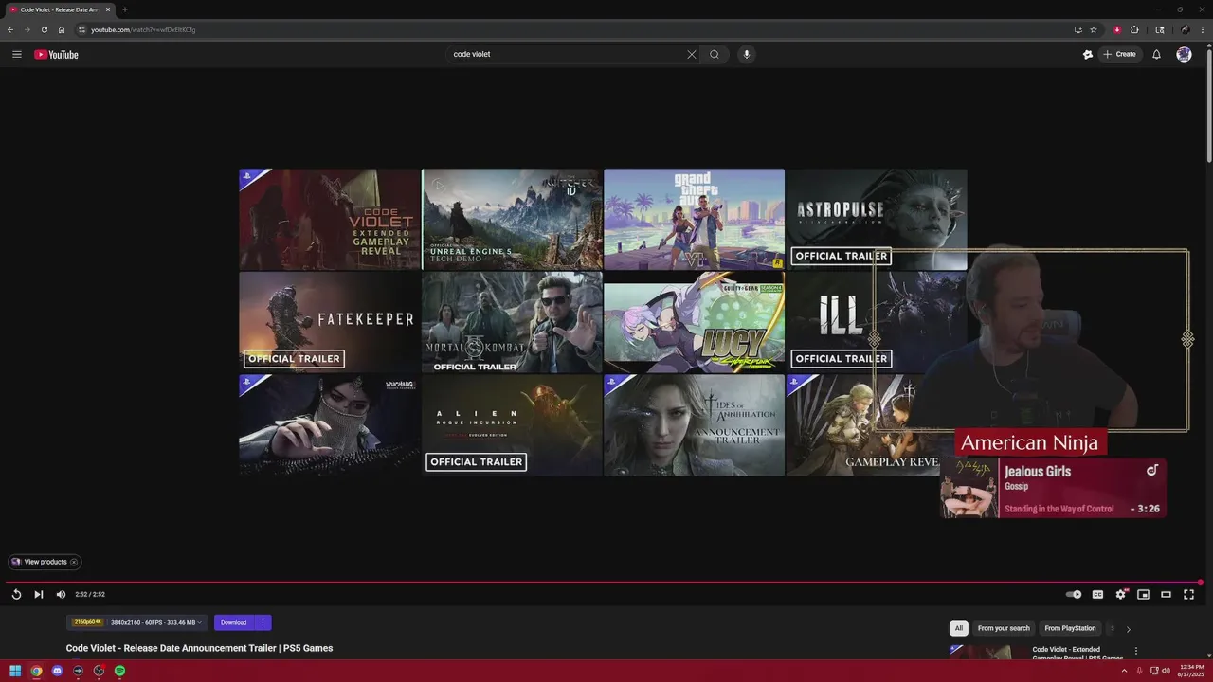Toggle closed captions
The width and height of the screenshot is (1213, 682).
1097,594
